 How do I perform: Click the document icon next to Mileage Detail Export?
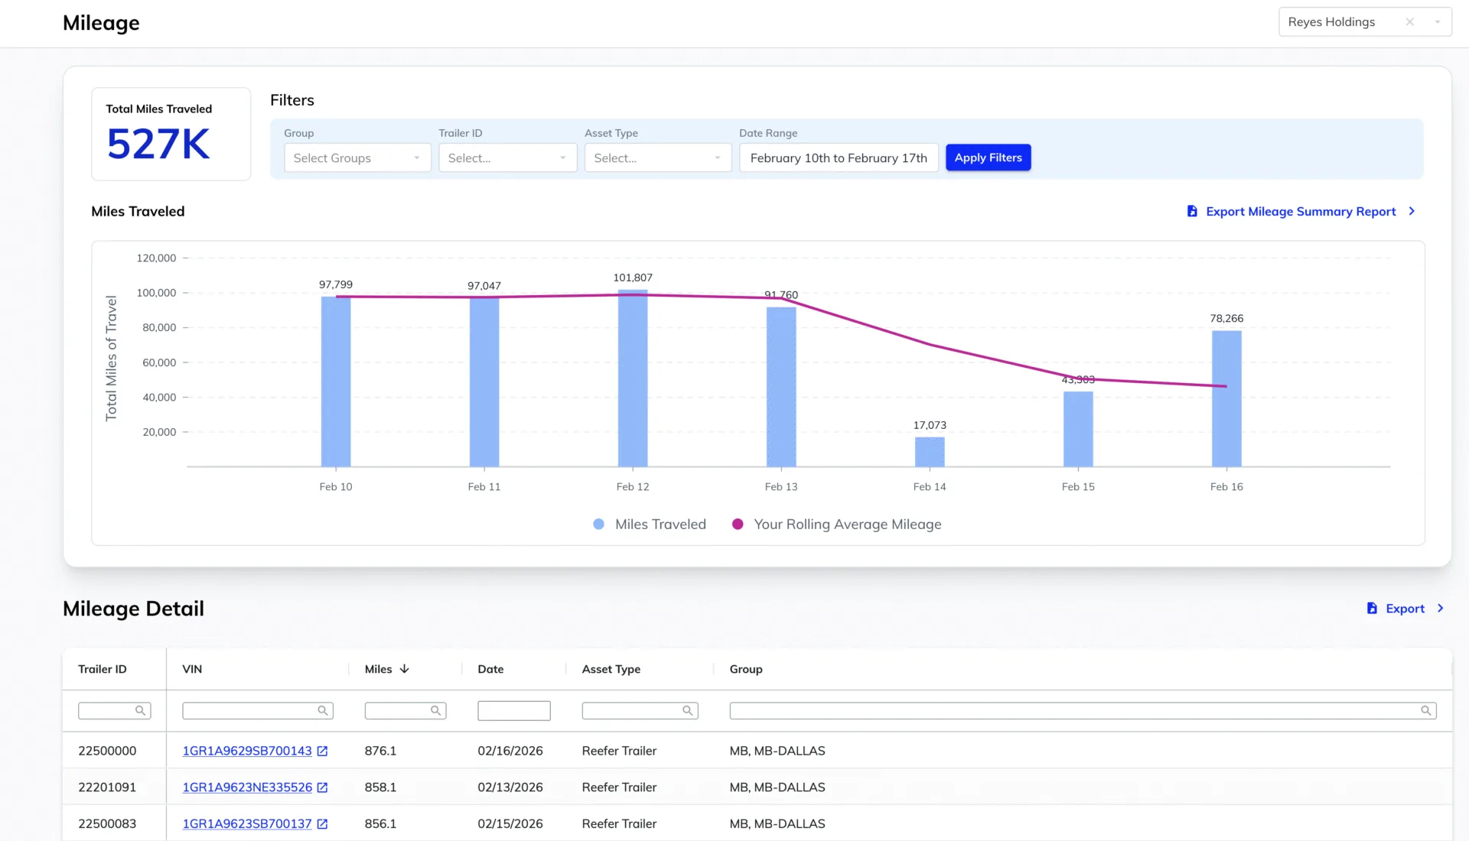(x=1372, y=609)
